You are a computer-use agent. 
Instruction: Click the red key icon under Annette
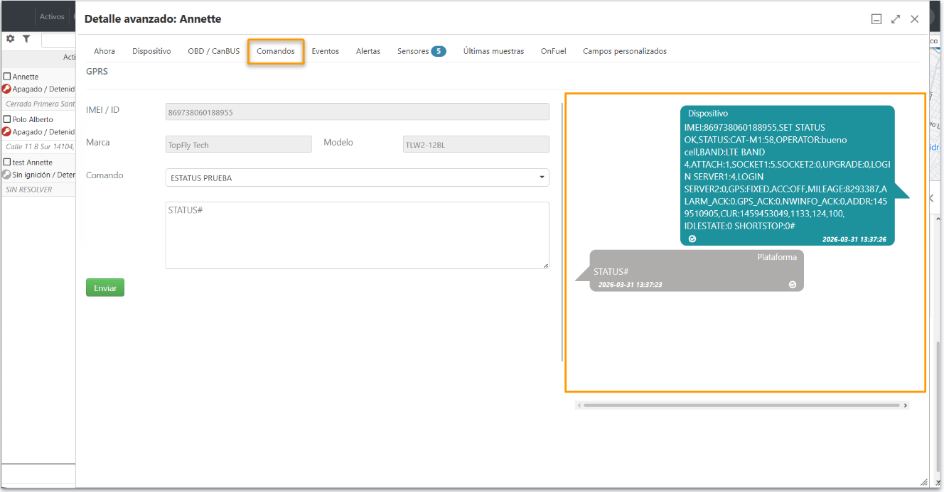coord(6,89)
